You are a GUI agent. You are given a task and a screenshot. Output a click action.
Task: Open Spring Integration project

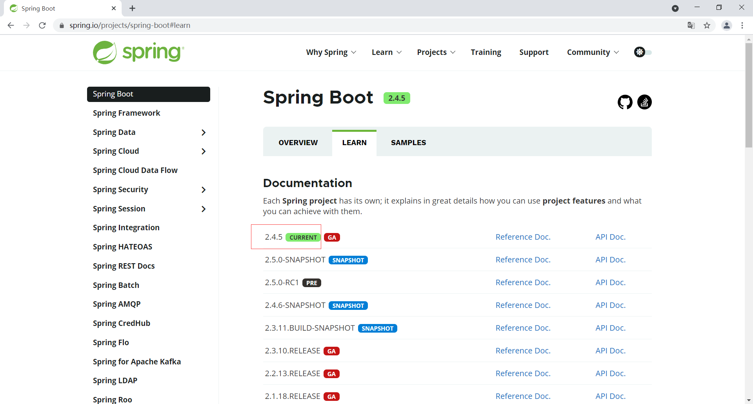point(126,227)
